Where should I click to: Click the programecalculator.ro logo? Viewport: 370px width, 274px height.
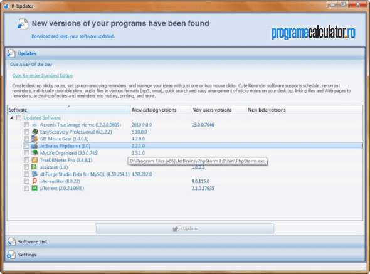pyautogui.click(x=313, y=33)
